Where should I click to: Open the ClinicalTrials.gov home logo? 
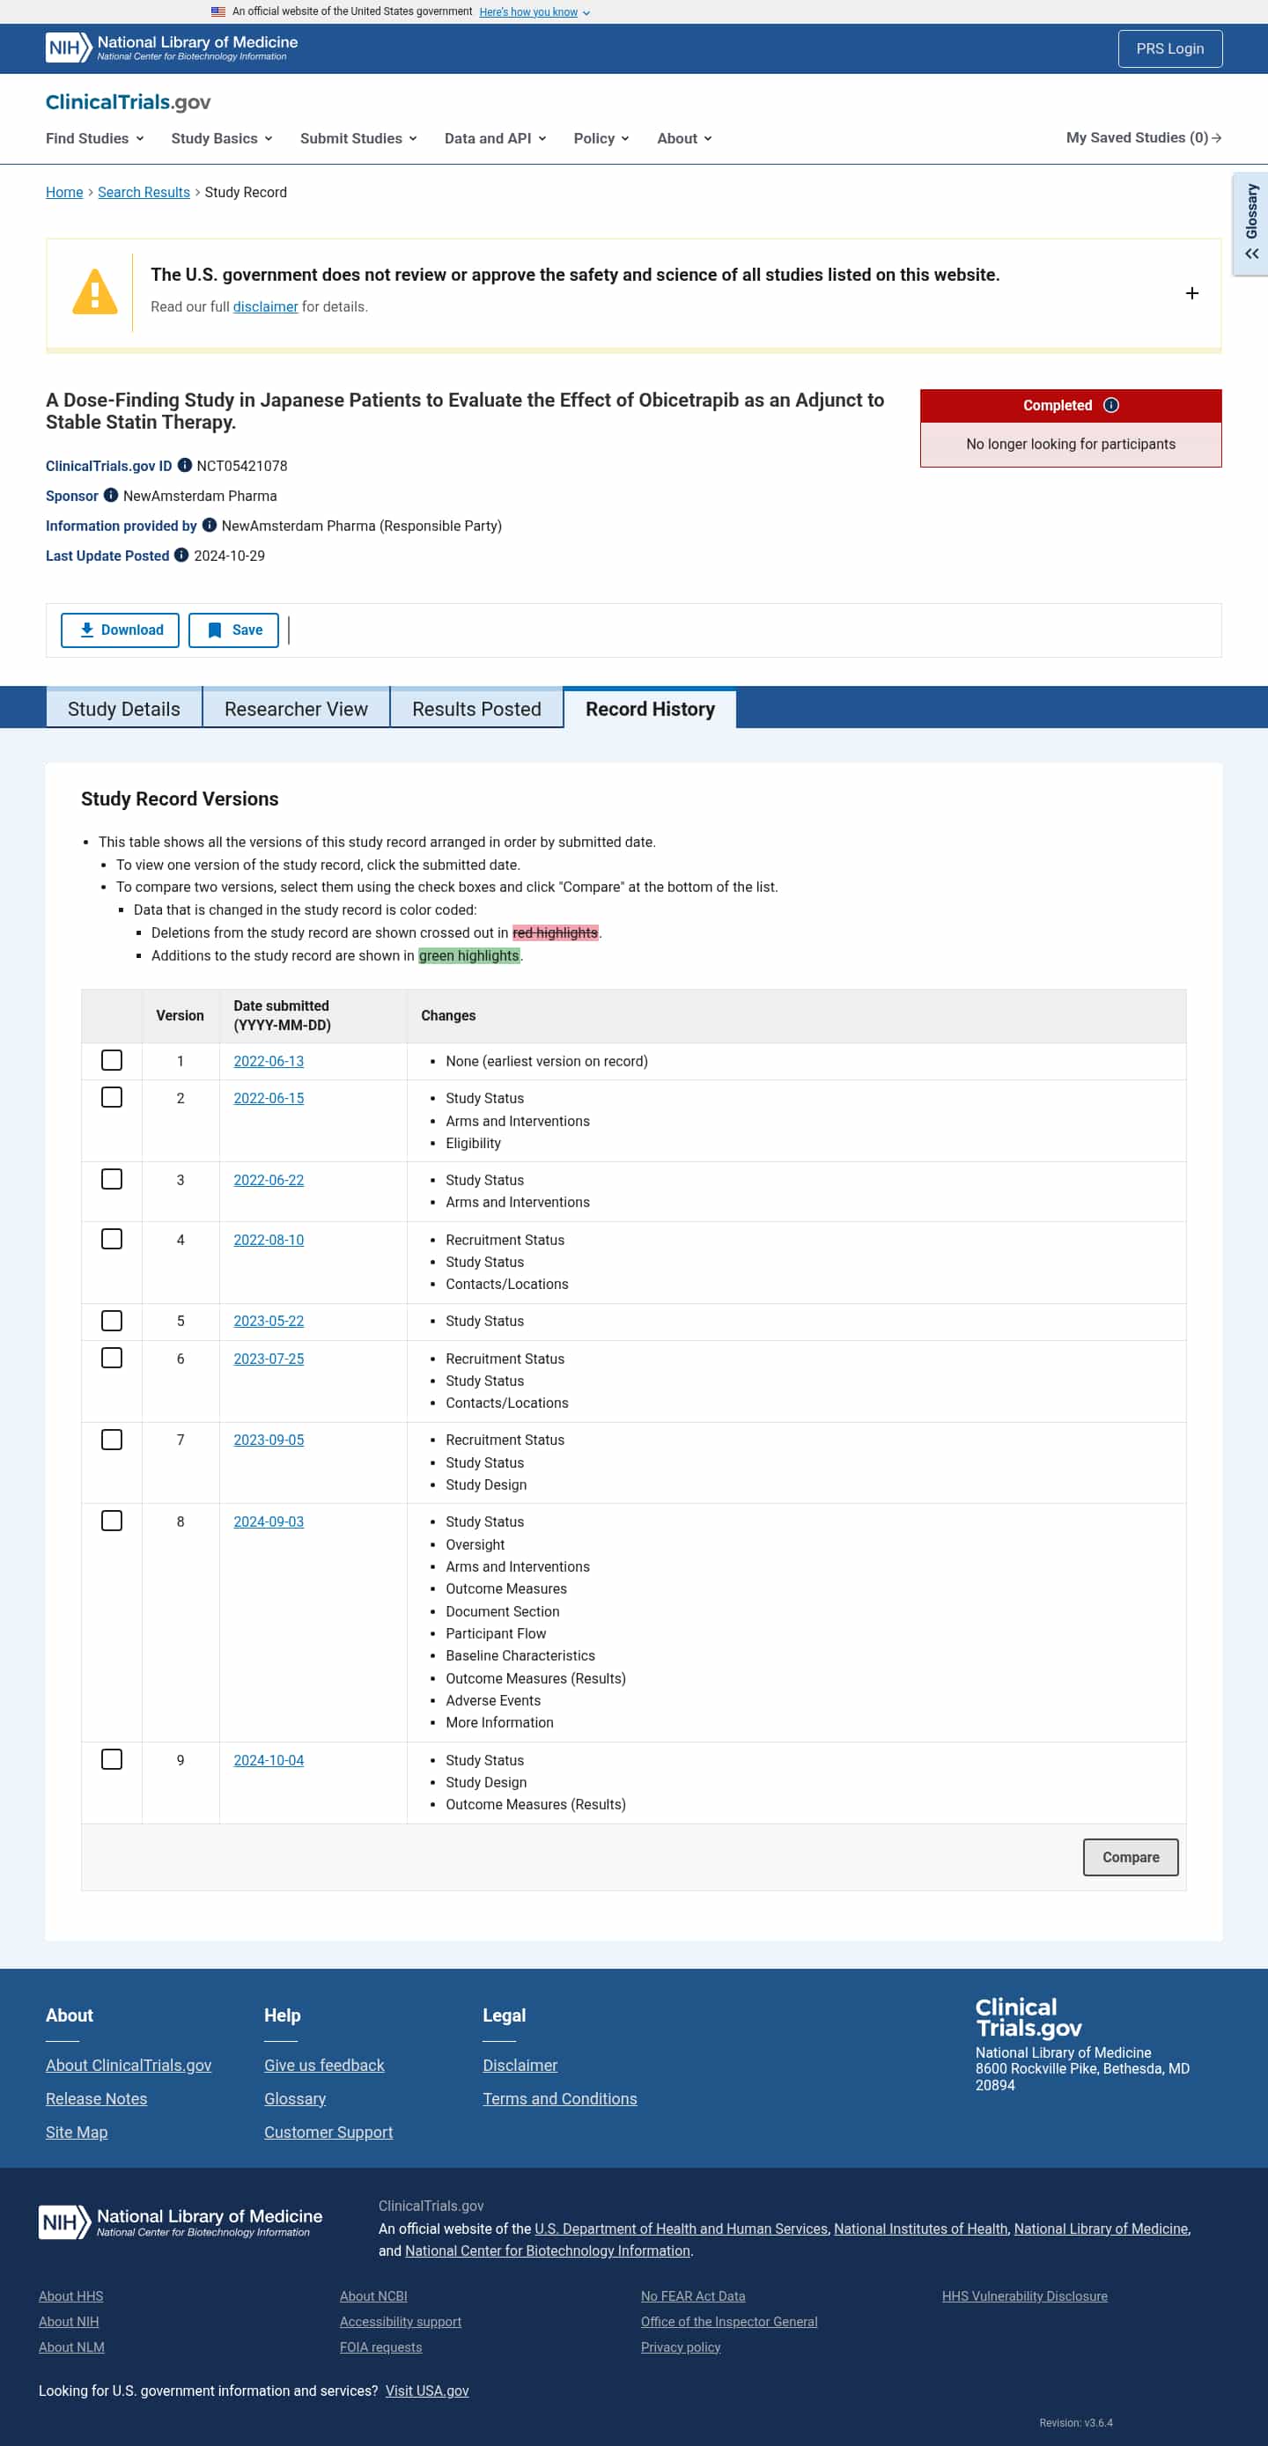(x=129, y=101)
